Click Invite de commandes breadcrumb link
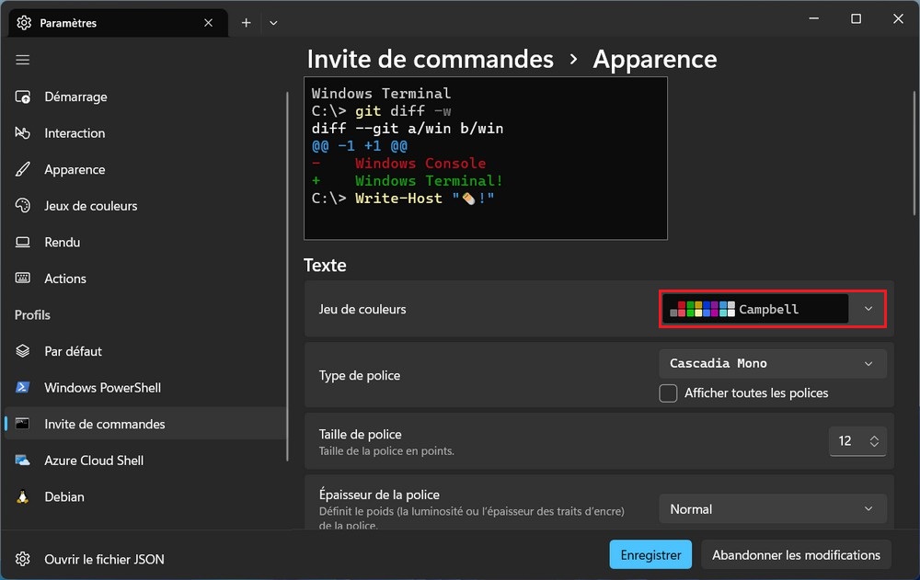This screenshot has width=920, height=580. [430, 60]
